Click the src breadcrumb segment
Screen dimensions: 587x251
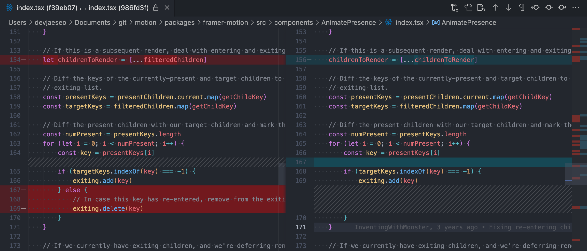pos(261,22)
